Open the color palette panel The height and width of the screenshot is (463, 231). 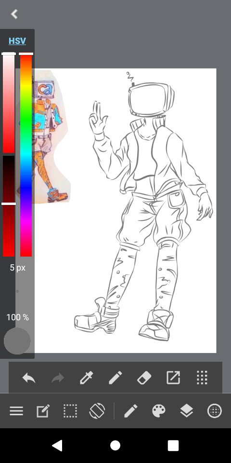pos(159,411)
